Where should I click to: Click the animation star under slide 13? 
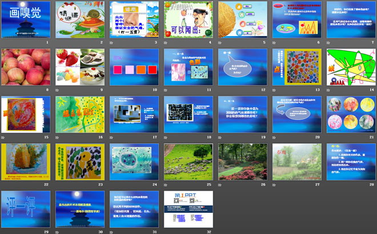[x=274, y=90]
